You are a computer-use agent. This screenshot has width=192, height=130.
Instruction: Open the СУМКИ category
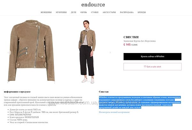95,12
